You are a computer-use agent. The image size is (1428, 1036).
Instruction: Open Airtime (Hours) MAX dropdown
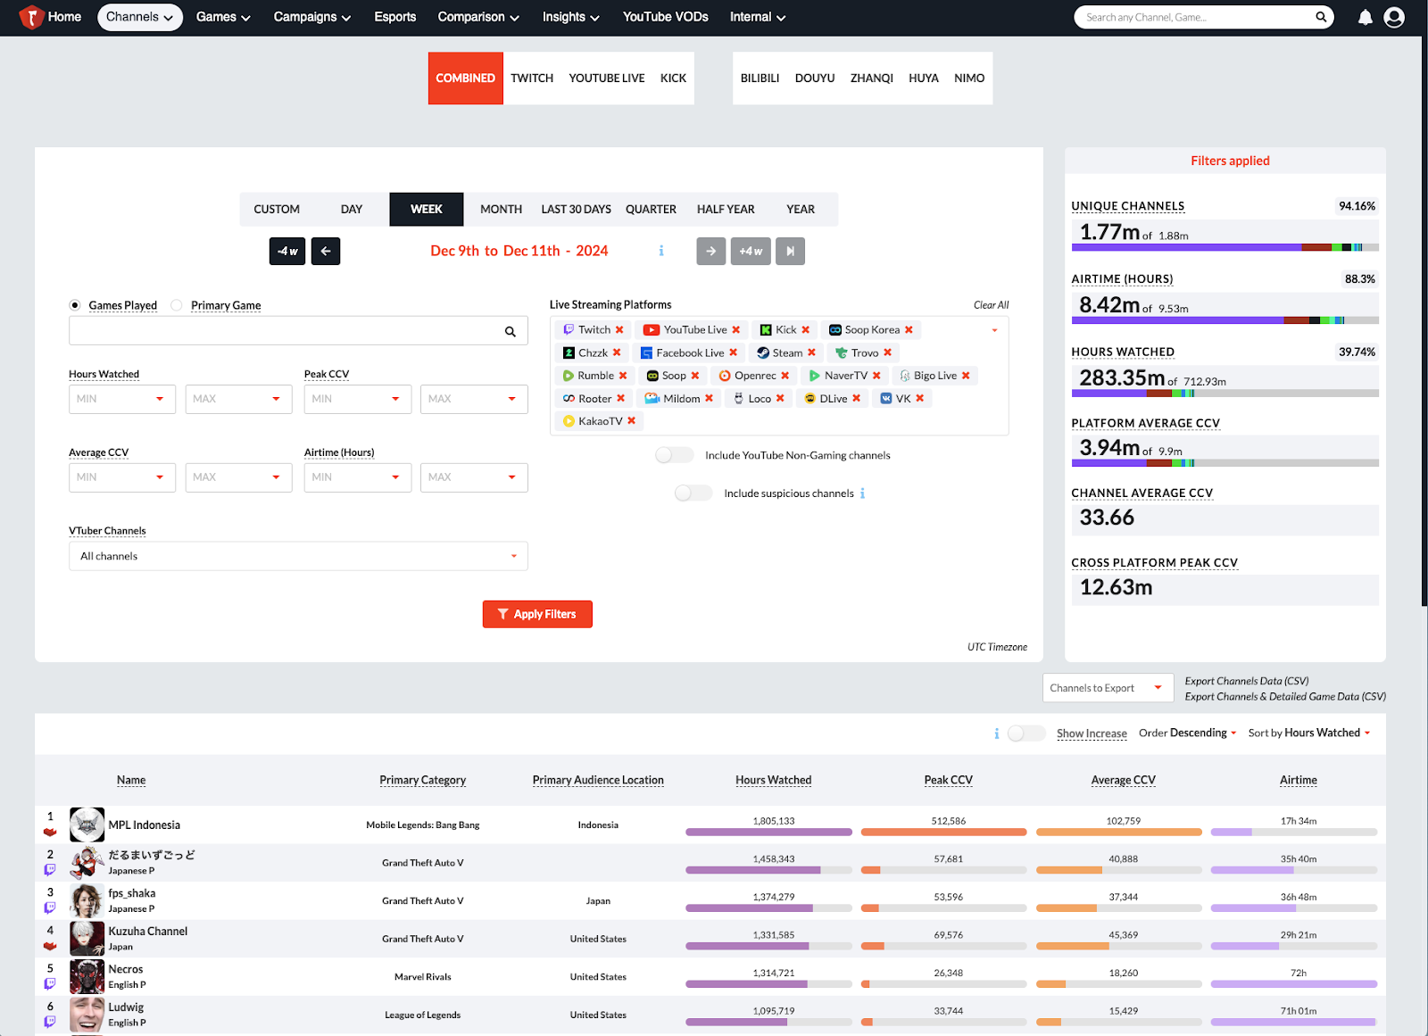pos(474,477)
